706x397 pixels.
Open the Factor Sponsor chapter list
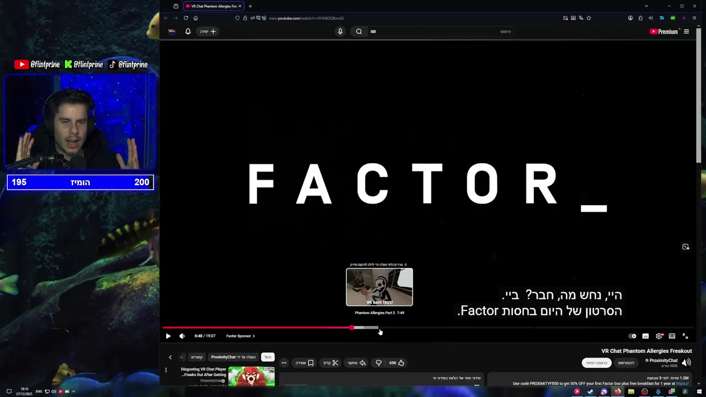pyautogui.click(x=240, y=336)
